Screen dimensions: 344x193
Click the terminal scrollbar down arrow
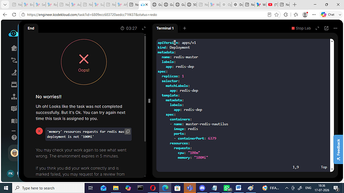pos(332,169)
